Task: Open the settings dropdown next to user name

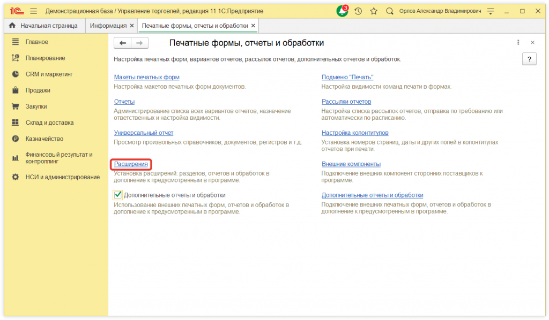Action: click(490, 11)
